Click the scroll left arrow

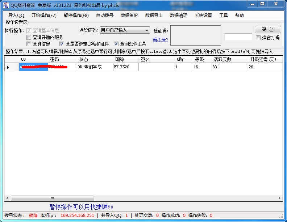pos(7,198)
